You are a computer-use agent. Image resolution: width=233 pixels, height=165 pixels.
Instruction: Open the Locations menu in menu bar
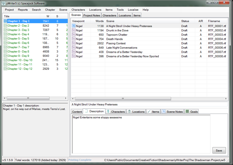[x=95, y=10]
